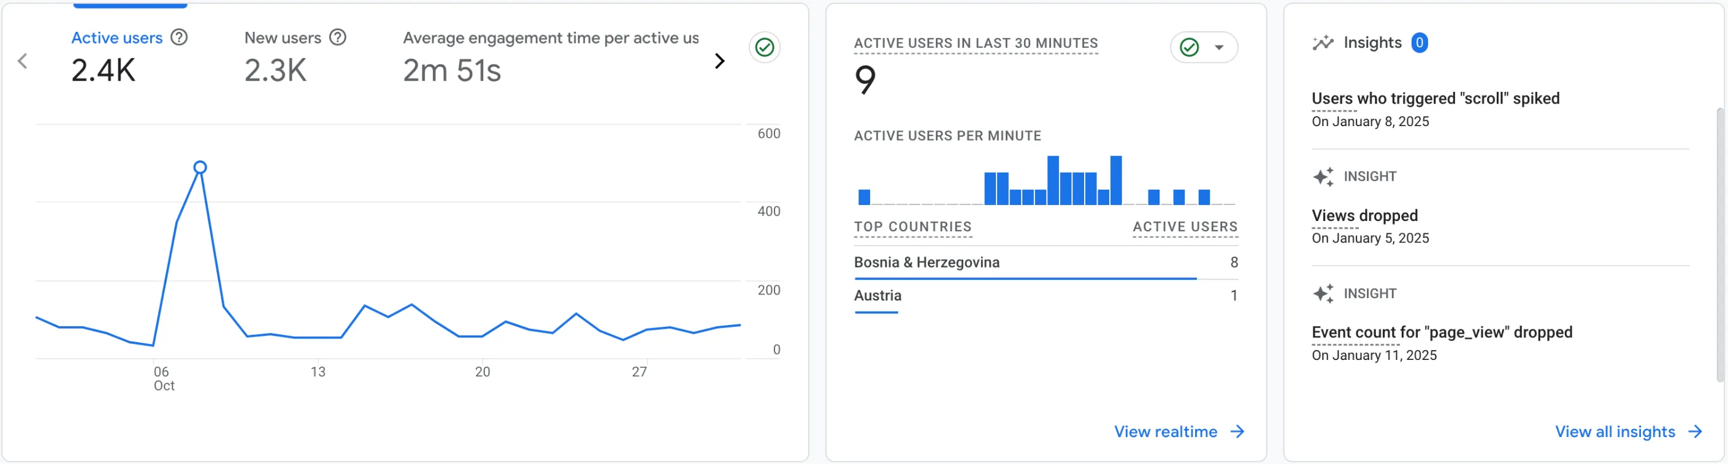Show next metrics with right chevron
Screen dimensions: 1728x464
(x=719, y=62)
